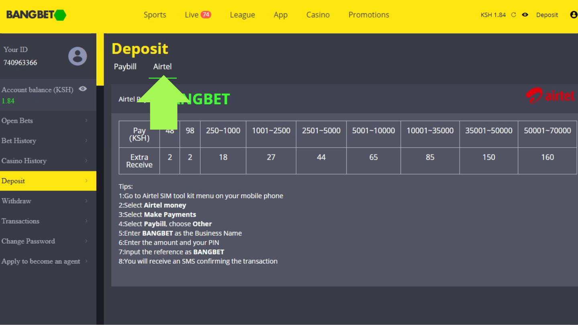578x325 pixels.
Task: Open the Sports menu
Action: point(155,15)
